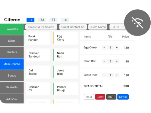This screenshot has width=151, height=113.
Task: Click the Guest Name field
Action: [x=98, y=27]
